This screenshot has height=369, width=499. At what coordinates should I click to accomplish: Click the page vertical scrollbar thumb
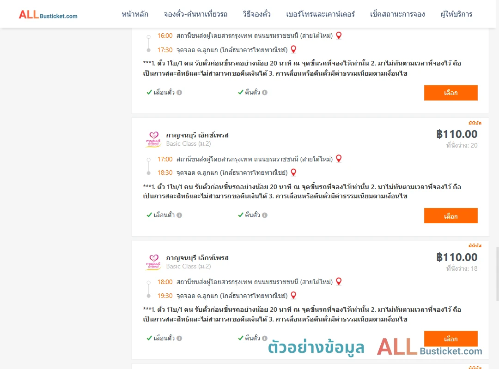tap(498, 274)
